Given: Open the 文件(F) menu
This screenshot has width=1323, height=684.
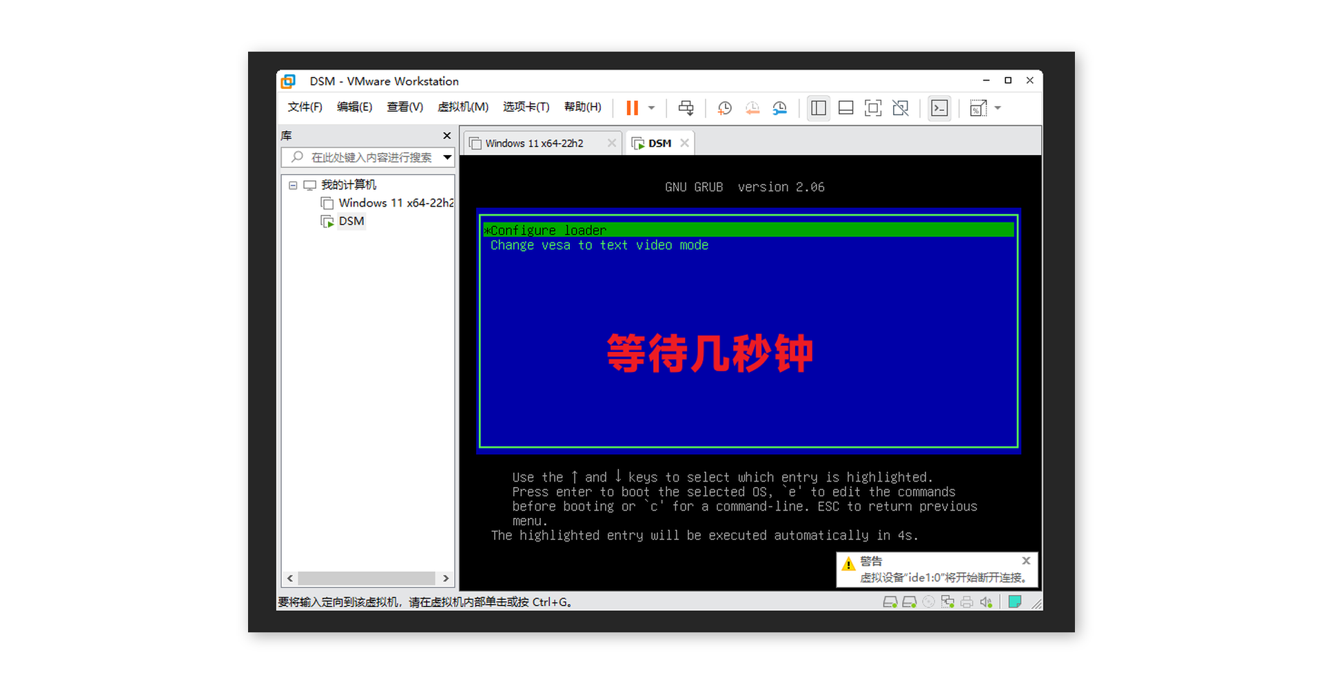Looking at the screenshot, I should click(x=305, y=107).
